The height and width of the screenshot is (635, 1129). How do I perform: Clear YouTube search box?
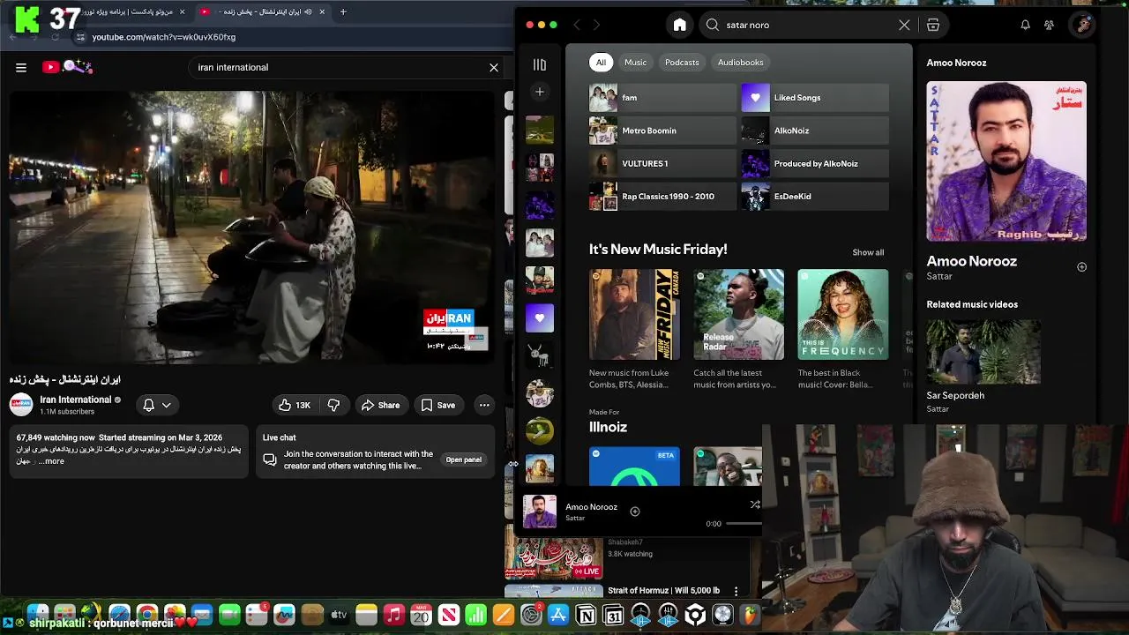[x=494, y=67]
